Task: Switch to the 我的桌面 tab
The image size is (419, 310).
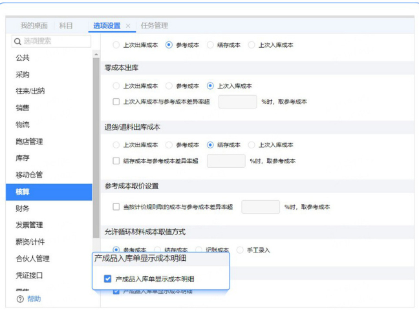Action: (34, 26)
